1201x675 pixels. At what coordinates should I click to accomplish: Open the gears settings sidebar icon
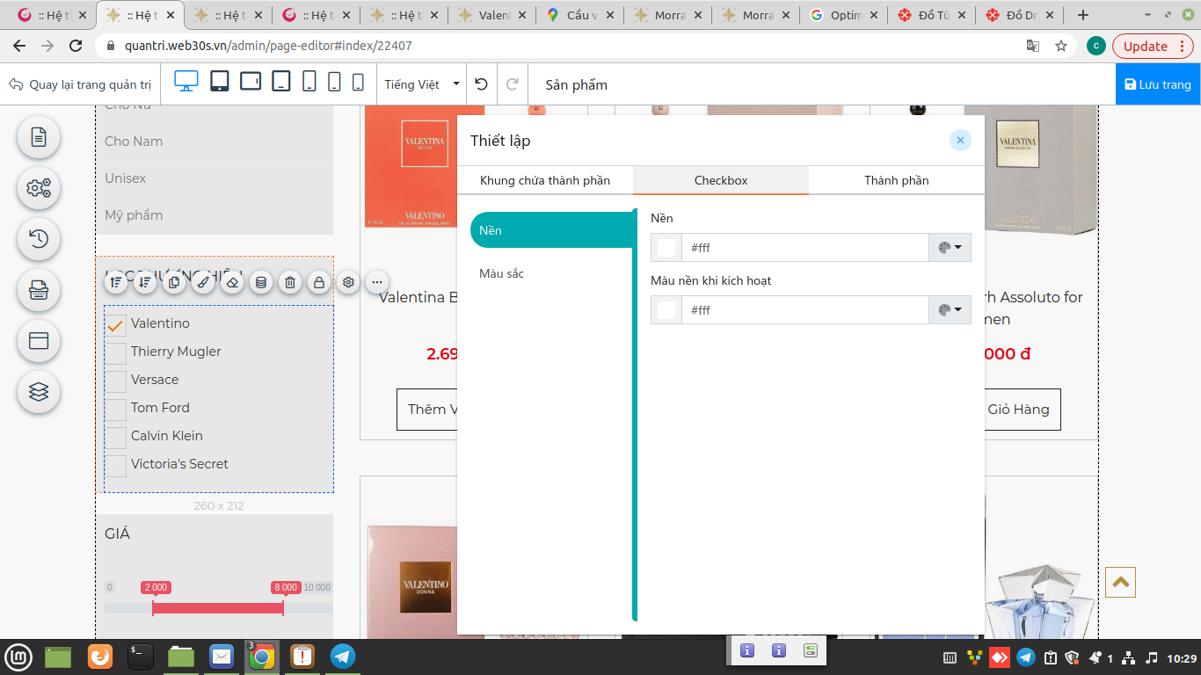[x=39, y=188]
